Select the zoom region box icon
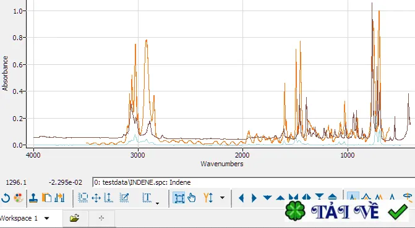Screen dimensions: 415x228 click(83, 198)
